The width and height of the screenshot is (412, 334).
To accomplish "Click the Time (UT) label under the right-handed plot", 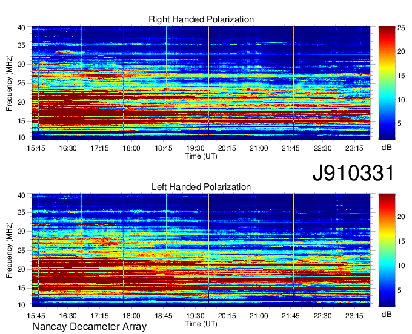I will click(201, 156).
